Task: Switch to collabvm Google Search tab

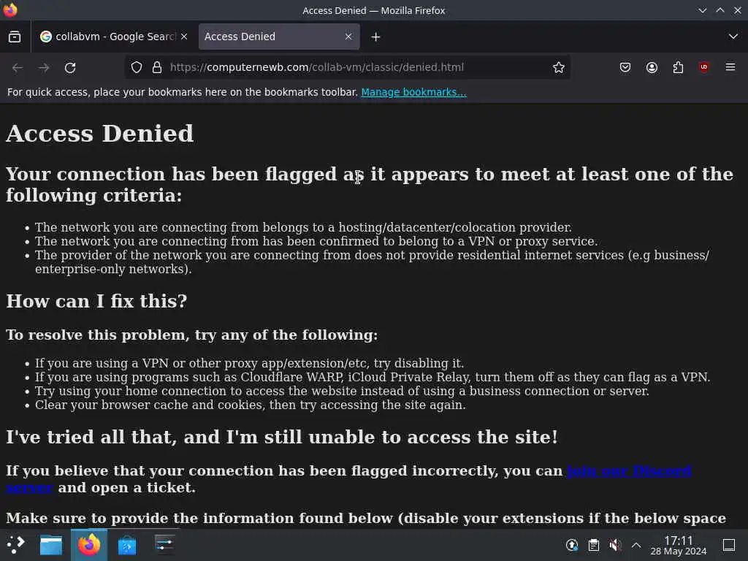Action: [x=114, y=37]
